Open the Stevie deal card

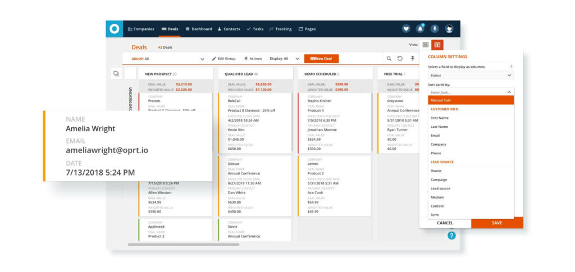click(x=255, y=230)
